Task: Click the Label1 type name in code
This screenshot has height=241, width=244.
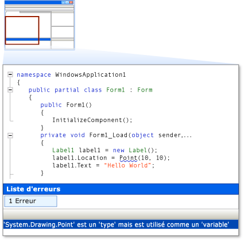Action: pyautogui.click(x=63, y=151)
